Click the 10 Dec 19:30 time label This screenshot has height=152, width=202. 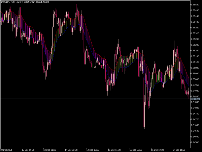(x=28, y=150)
